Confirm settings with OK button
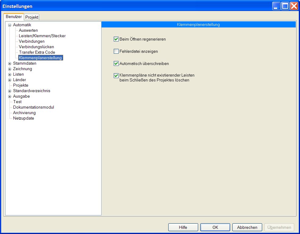This screenshot has height=234, width=300. 215,227
